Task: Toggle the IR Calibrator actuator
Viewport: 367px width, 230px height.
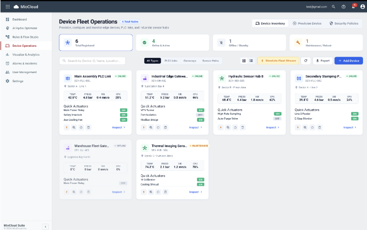Action: pyautogui.click(x=200, y=180)
